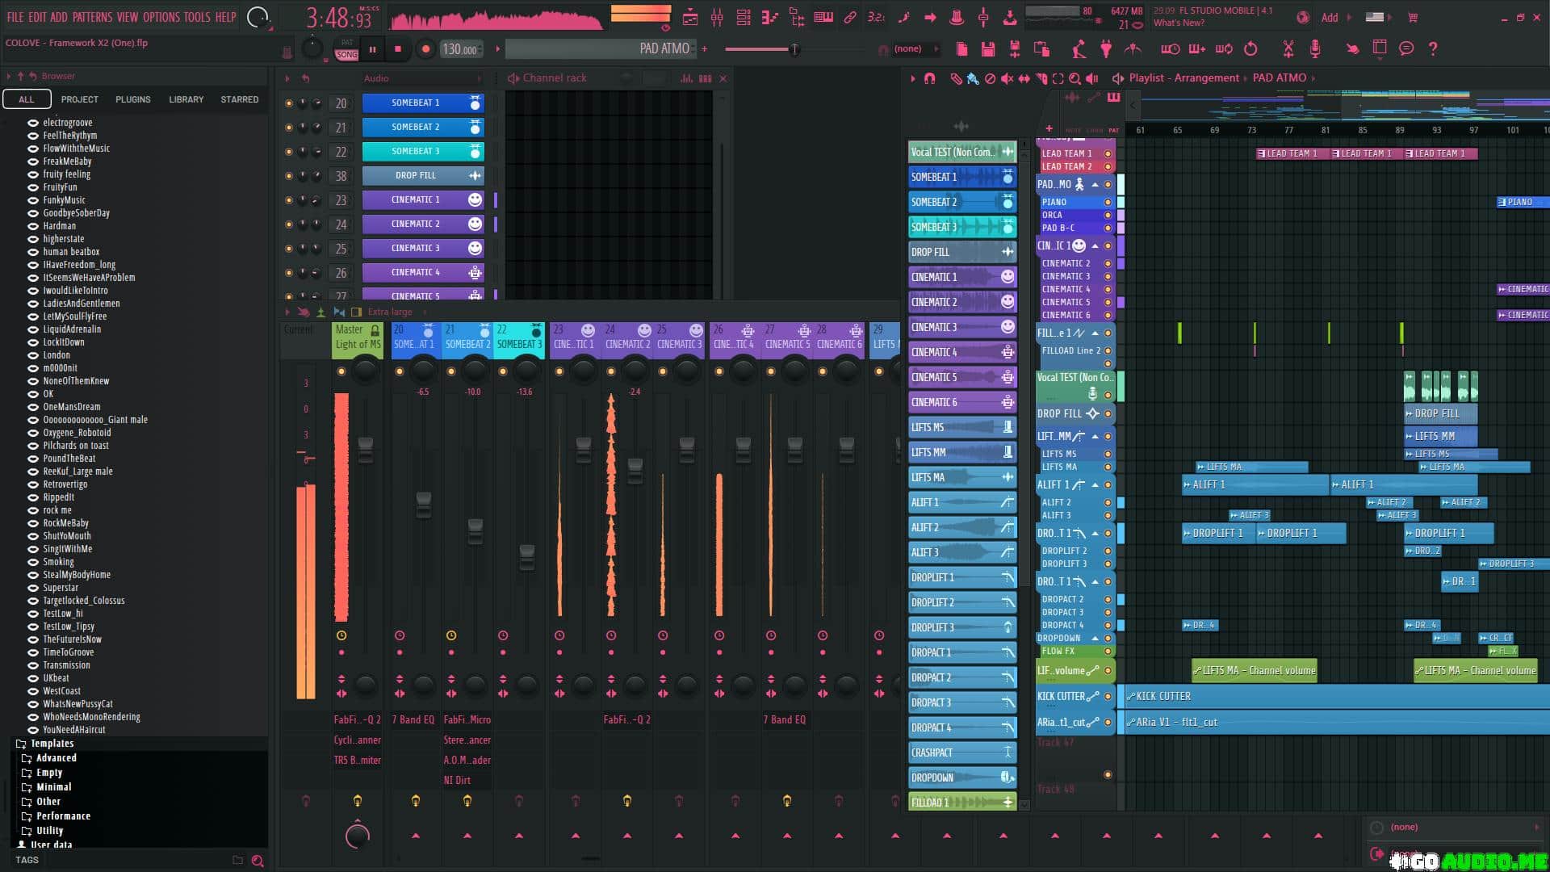Click the new project file icon
Image resolution: width=1550 pixels, height=872 pixels.
961,49
